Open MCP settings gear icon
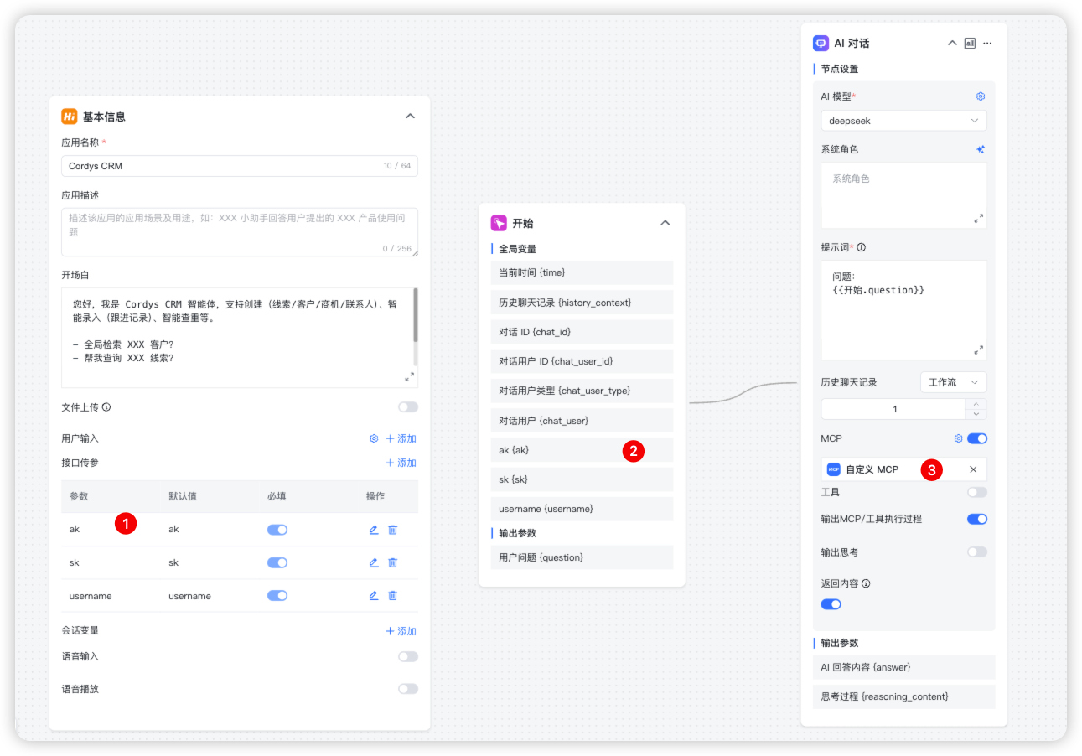Viewport: 1082px width, 756px height. tap(958, 438)
